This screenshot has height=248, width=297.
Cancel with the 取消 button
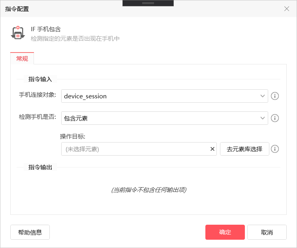(267, 232)
